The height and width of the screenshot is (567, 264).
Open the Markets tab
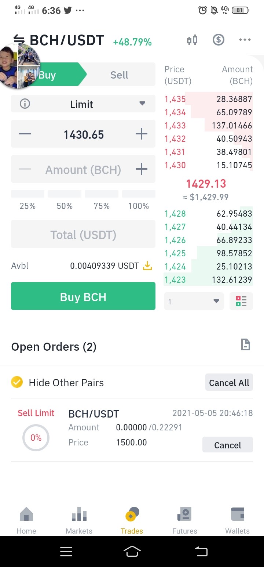point(79,520)
